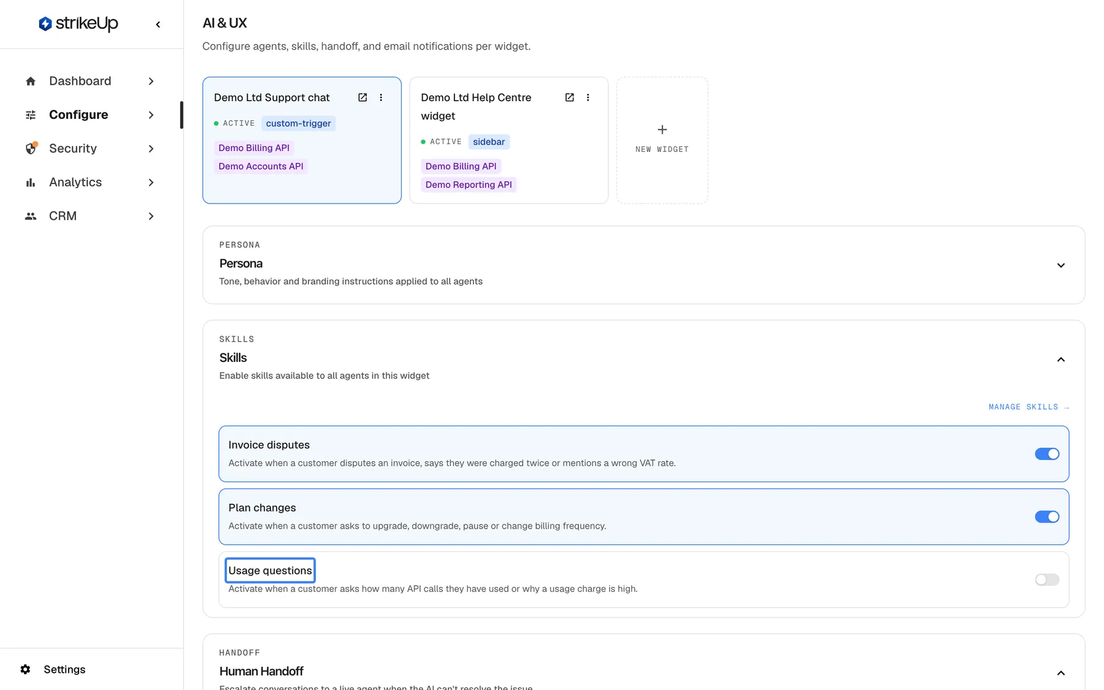Expand the Security menu chevron
The image size is (1104, 690).
tap(151, 148)
